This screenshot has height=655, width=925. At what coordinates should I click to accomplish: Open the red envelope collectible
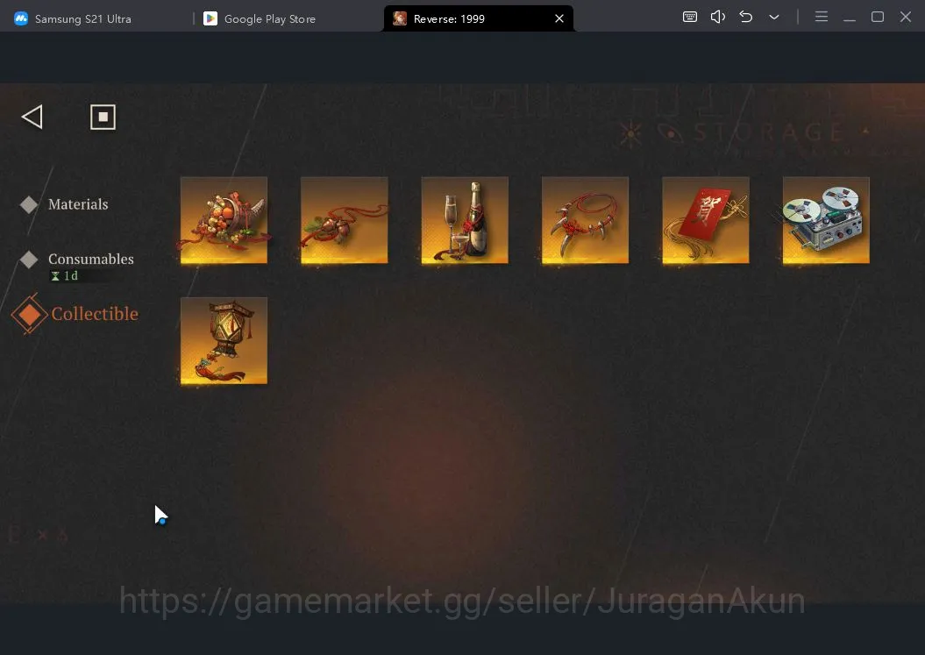point(706,220)
